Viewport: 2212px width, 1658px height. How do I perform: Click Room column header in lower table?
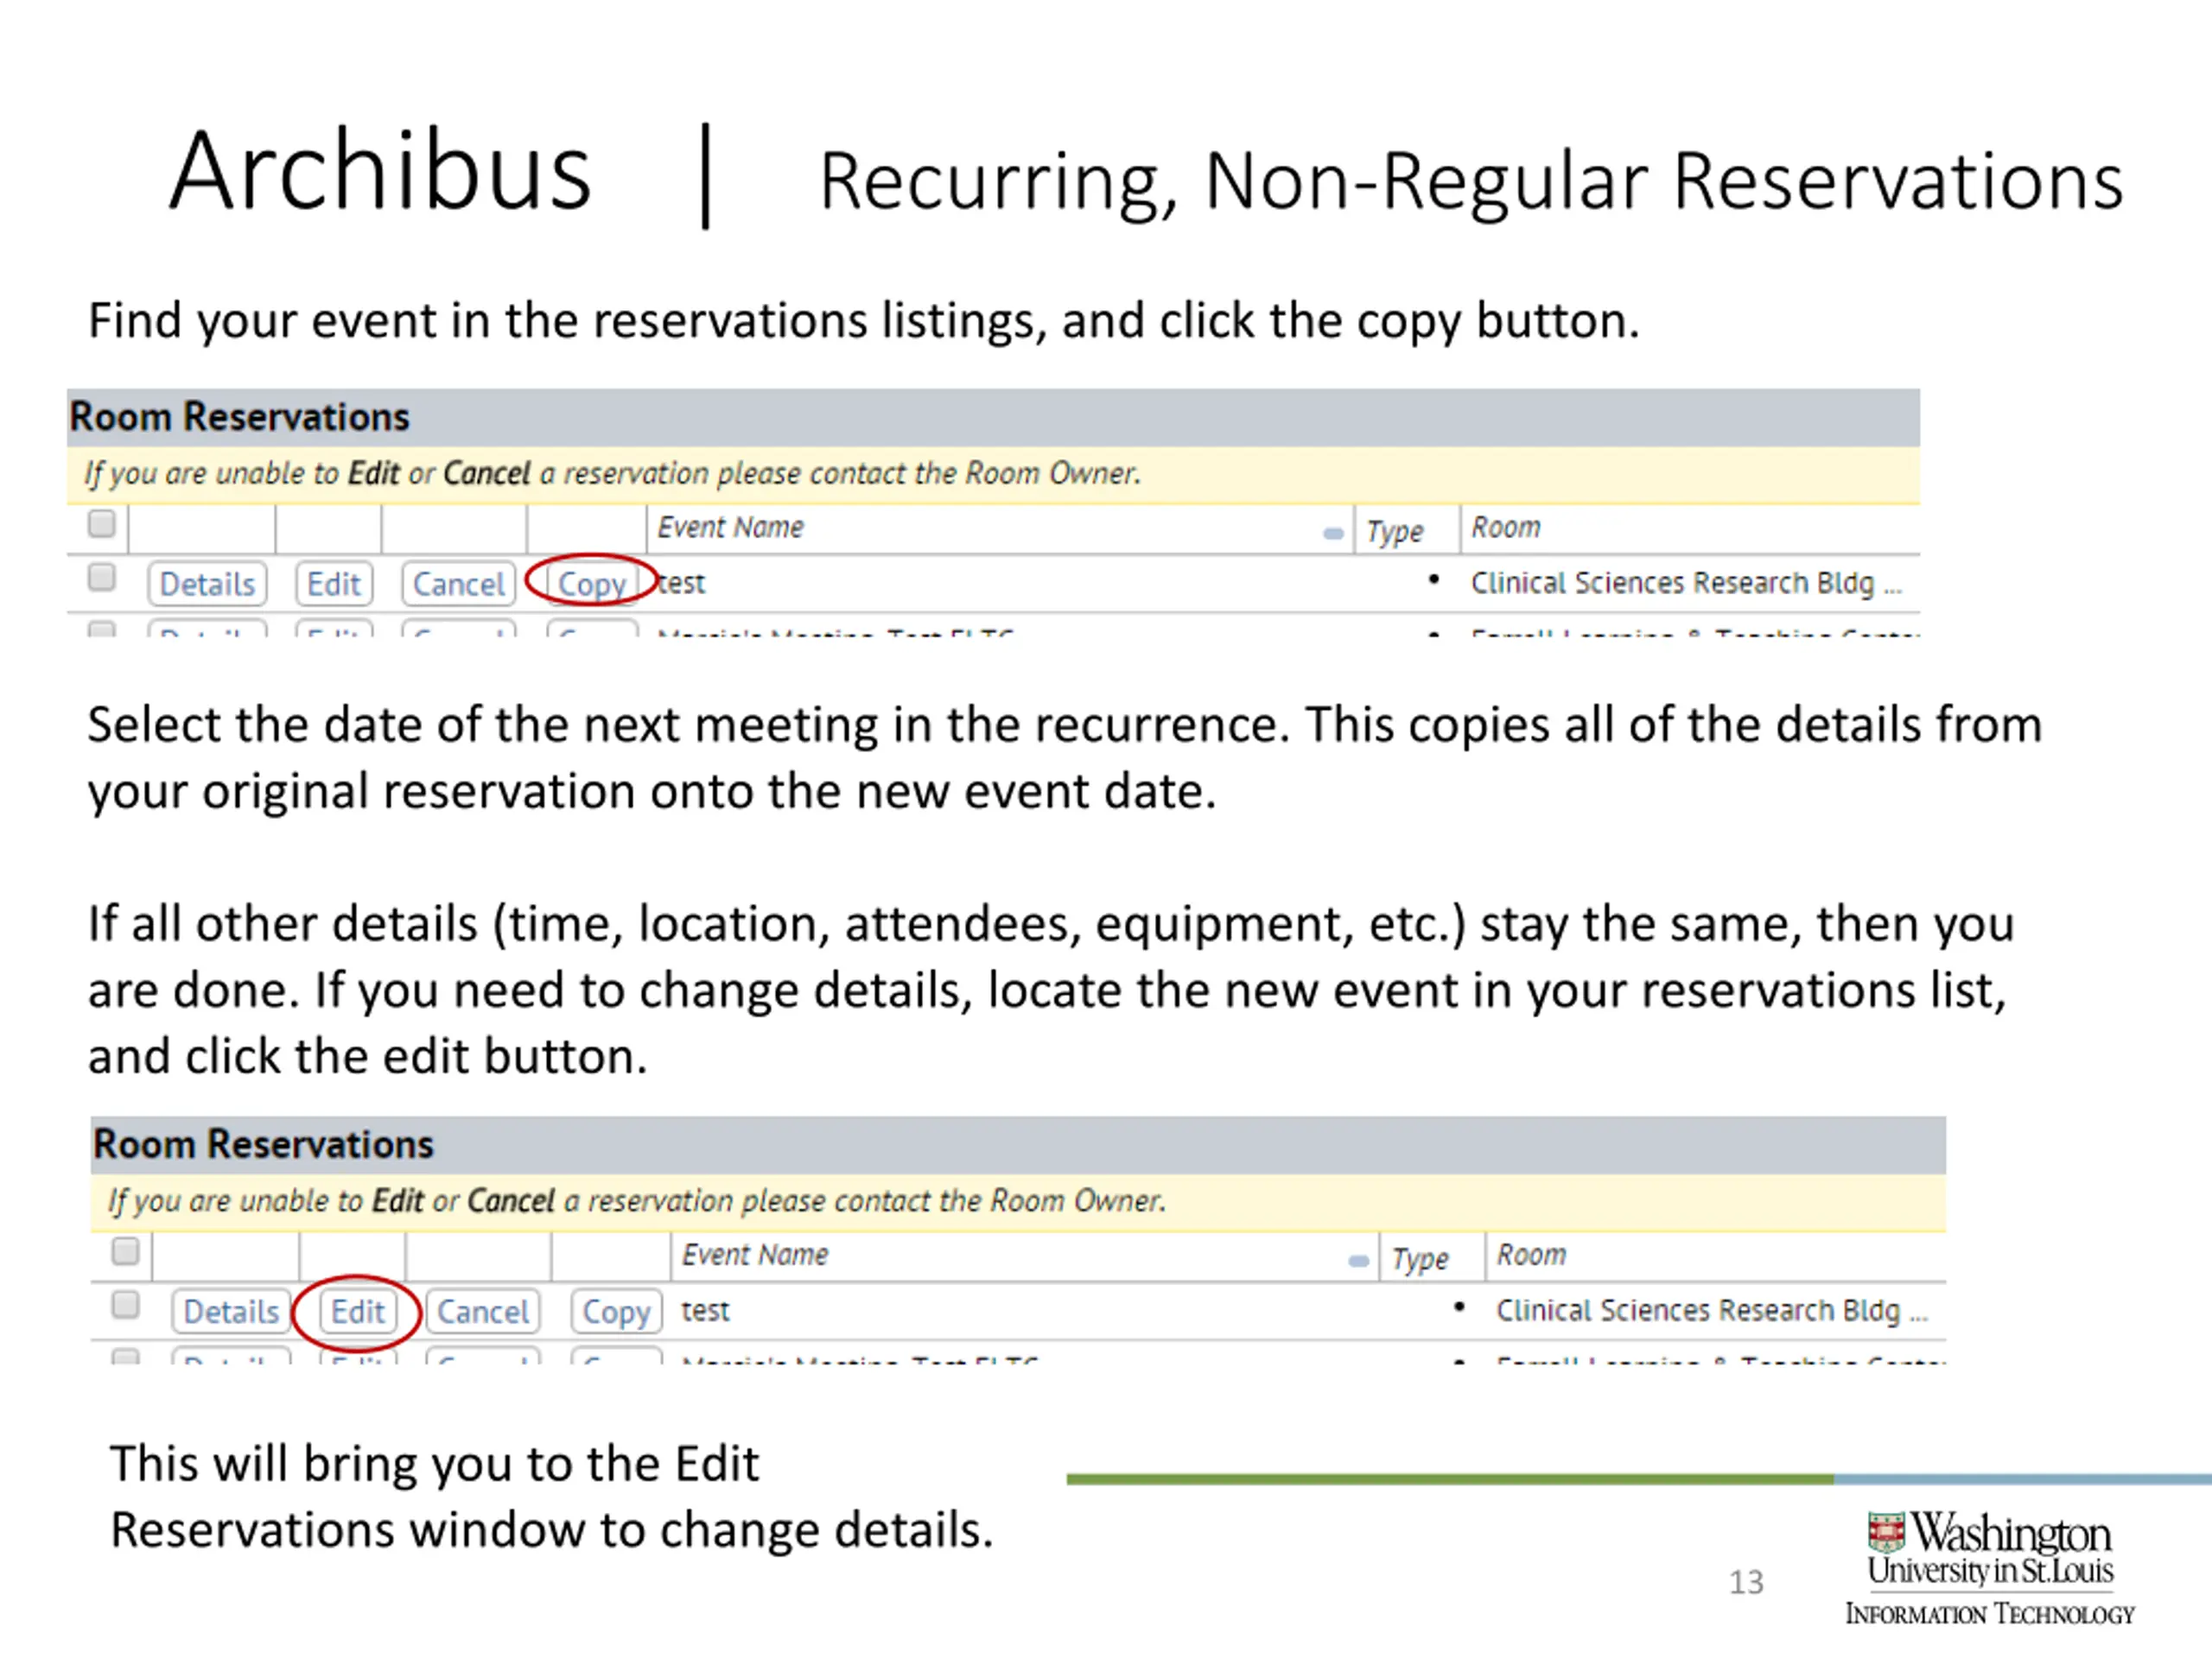click(1531, 1254)
